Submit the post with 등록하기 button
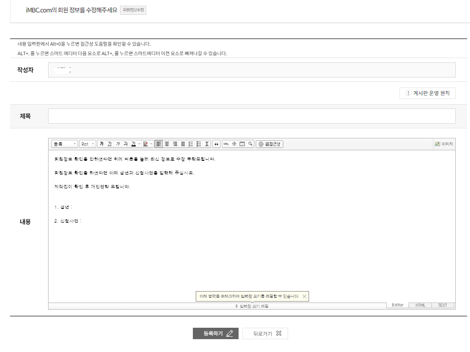This screenshot has height=352, width=470. pos(215,333)
